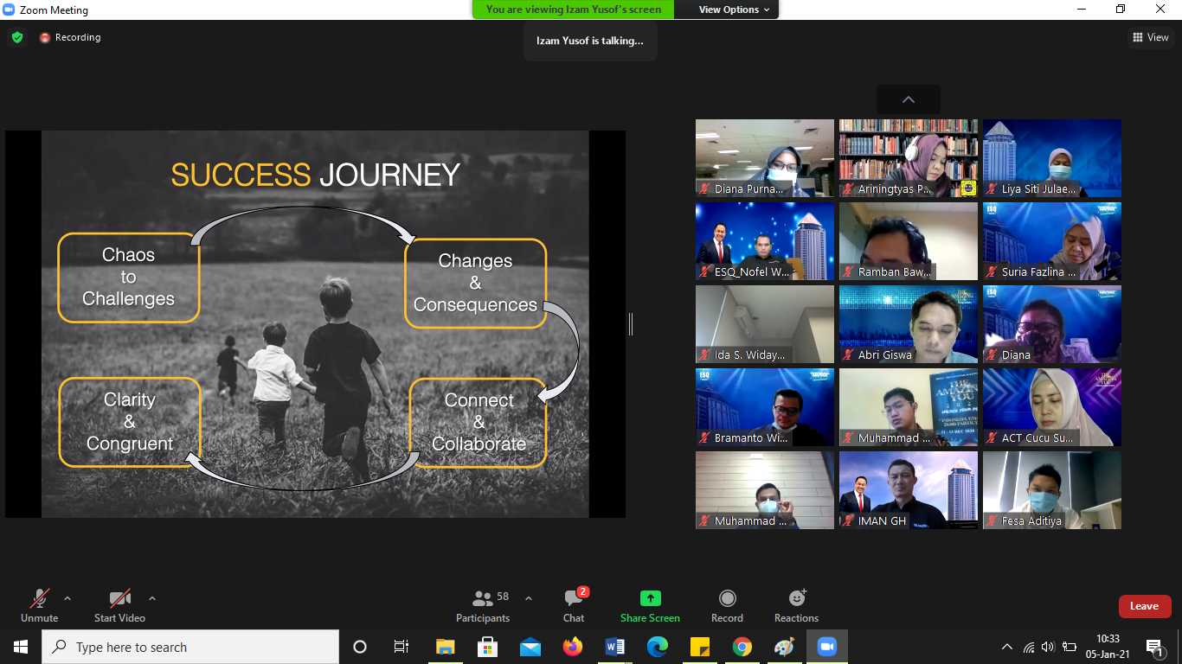This screenshot has height=664, width=1182.
Task: Open Firefox from the taskbar
Action: [573, 647]
